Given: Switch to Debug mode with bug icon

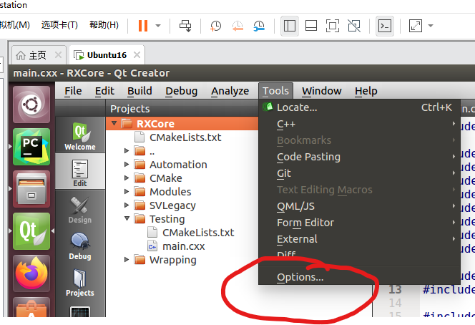Looking at the screenshot, I should (80, 246).
